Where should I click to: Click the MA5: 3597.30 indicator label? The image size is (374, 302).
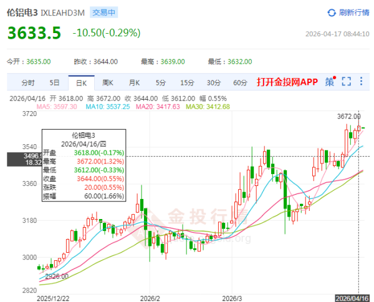click(x=57, y=107)
